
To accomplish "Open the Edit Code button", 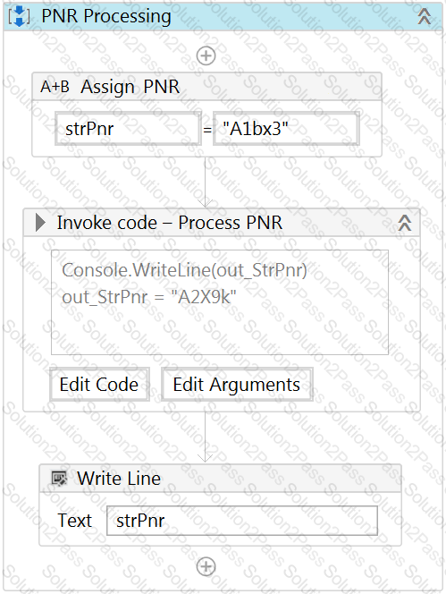I will coord(99,385).
